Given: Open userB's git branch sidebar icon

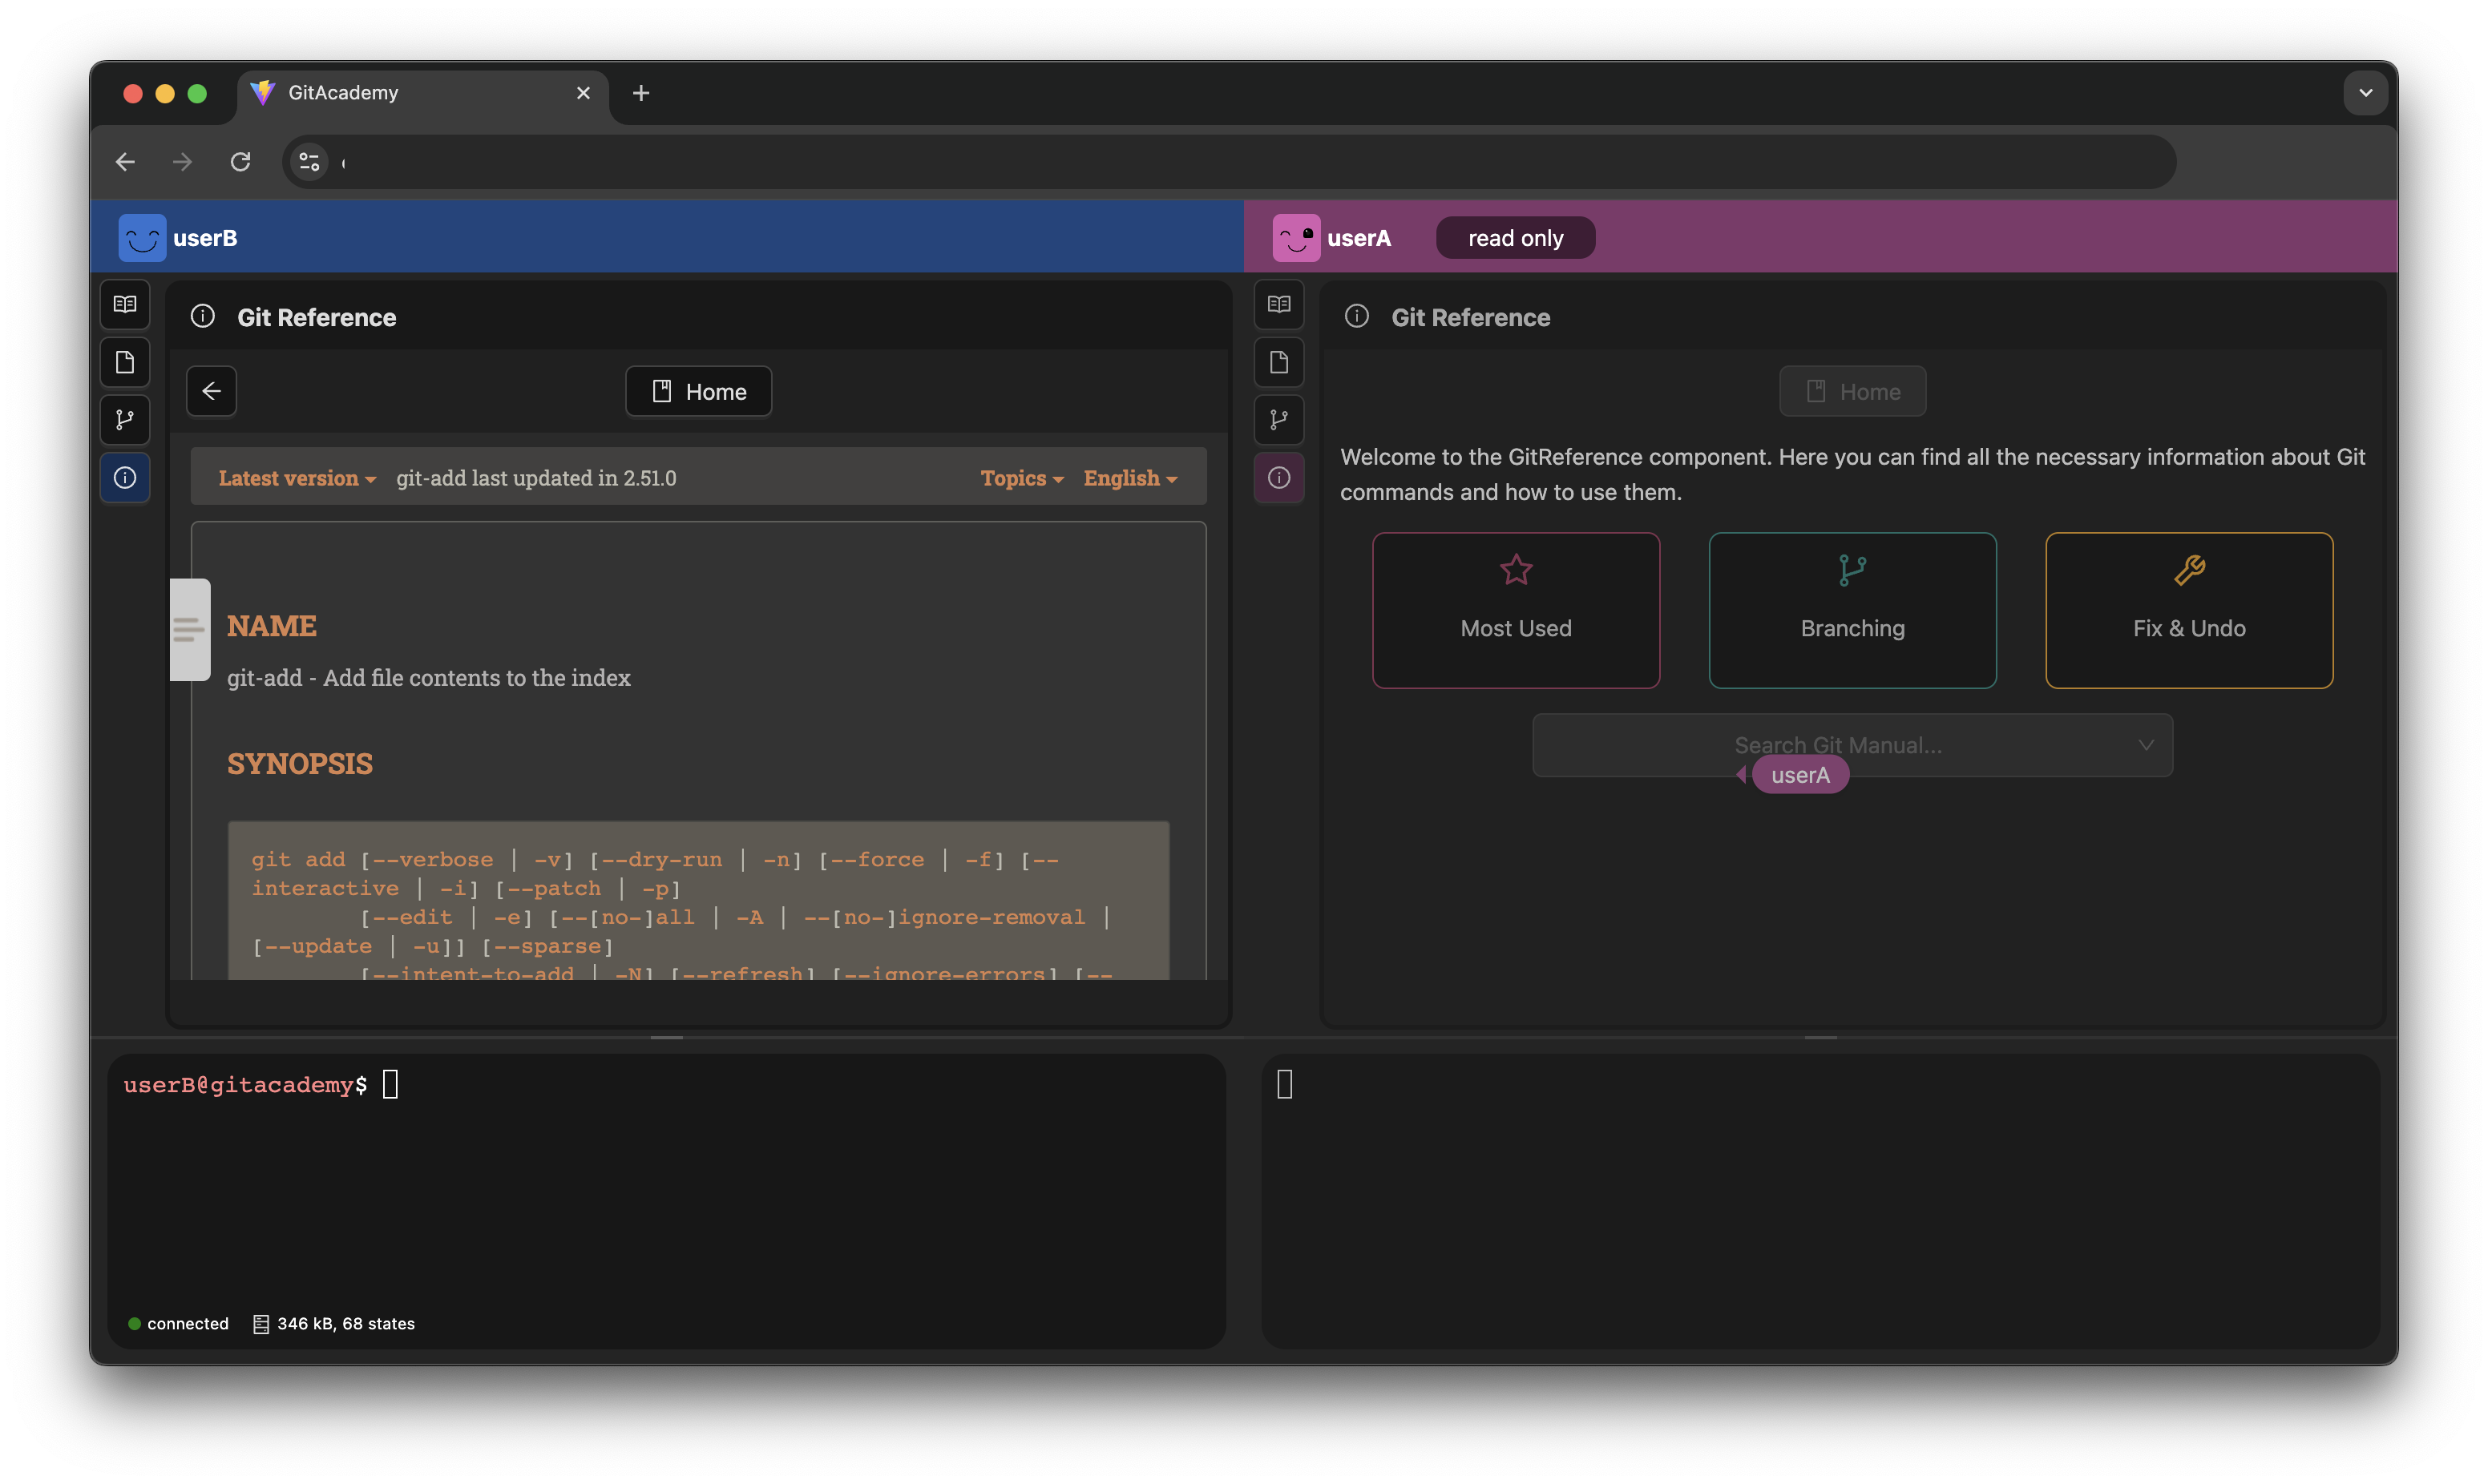Looking at the screenshot, I should tap(125, 420).
